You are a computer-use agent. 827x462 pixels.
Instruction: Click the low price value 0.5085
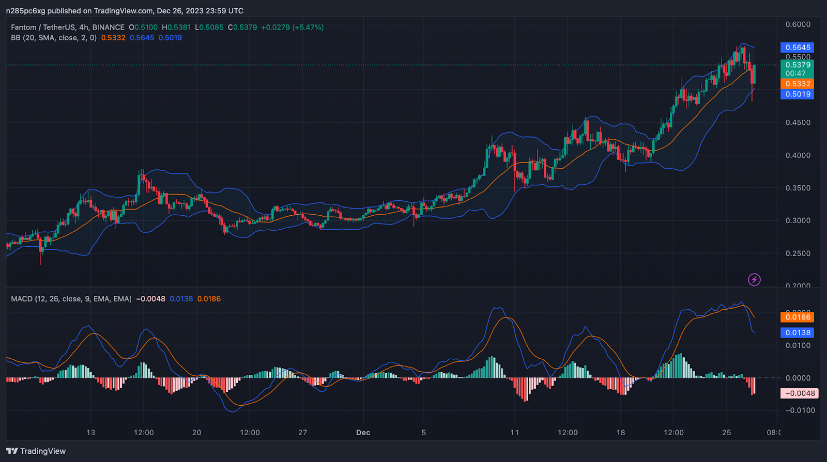pyautogui.click(x=211, y=27)
